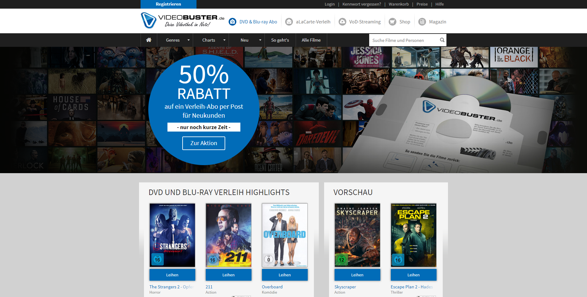587x297 pixels.
Task: Open the Overboard cover thumbnail
Action: click(x=285, y=235)
